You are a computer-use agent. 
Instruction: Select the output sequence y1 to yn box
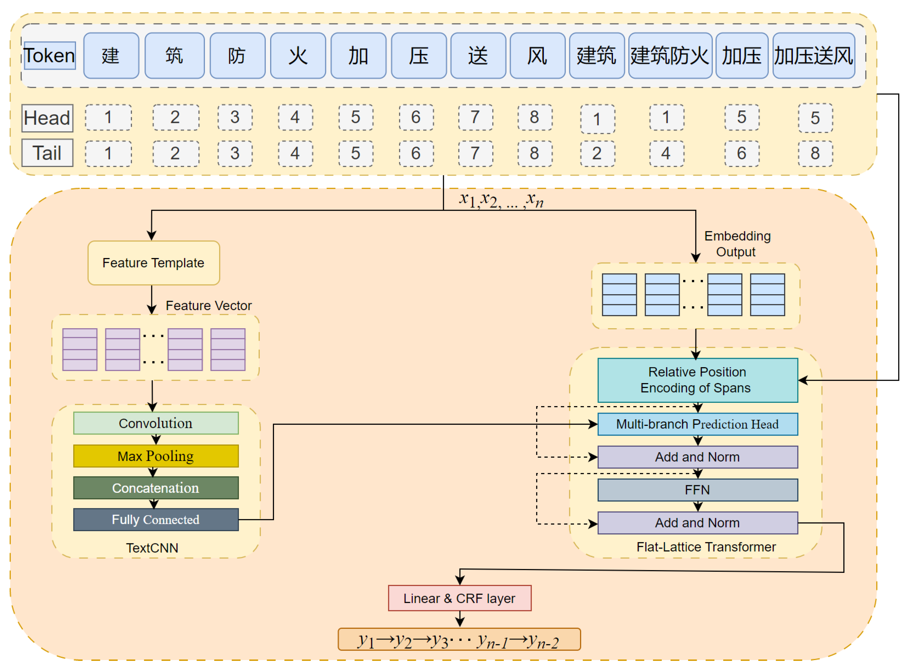pos(459,639)
